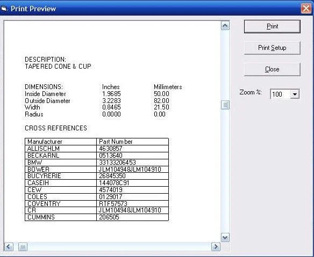314x257 pixels.
Task: Click the Part Number column header cell
Action: pyautogui.click(x=132, y=142)
